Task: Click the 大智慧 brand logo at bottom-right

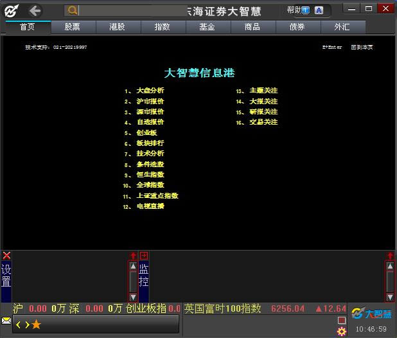Action: point(371,314)
